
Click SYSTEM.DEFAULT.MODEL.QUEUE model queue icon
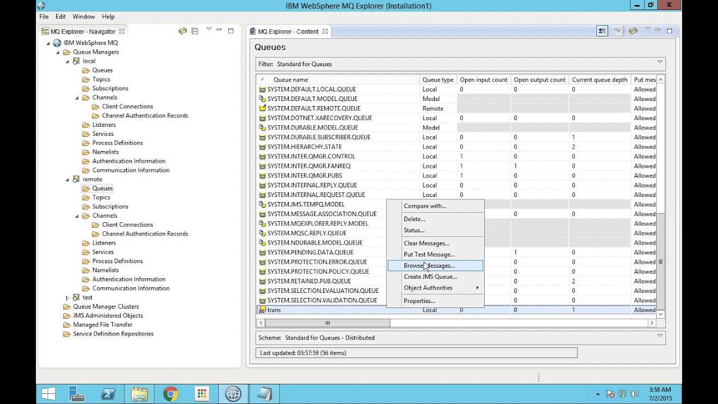point(262,99)
